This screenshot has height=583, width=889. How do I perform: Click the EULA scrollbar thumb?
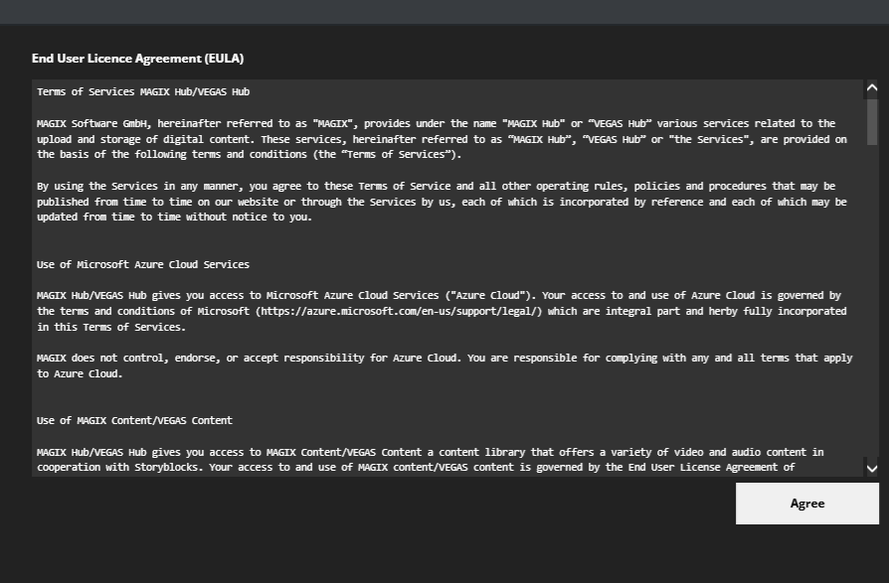click(x=872, y=121)
